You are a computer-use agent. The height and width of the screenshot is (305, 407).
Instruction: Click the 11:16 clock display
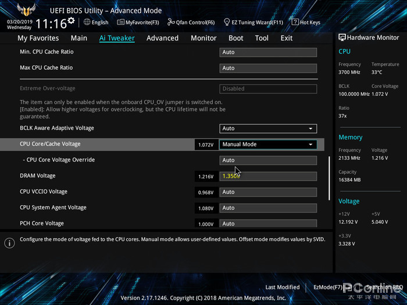click(51, 24)
